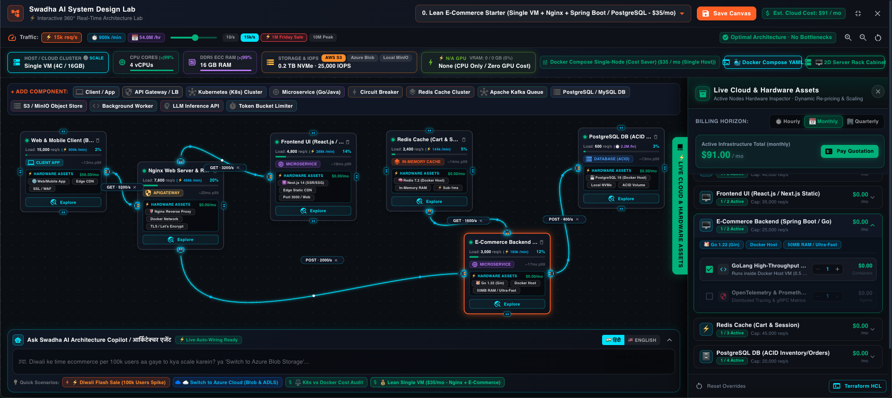The height and width of the screenshot is (398, 892).
Task: Click the Live Cloud & Hardware Assets archive icon
Action: 703,94
